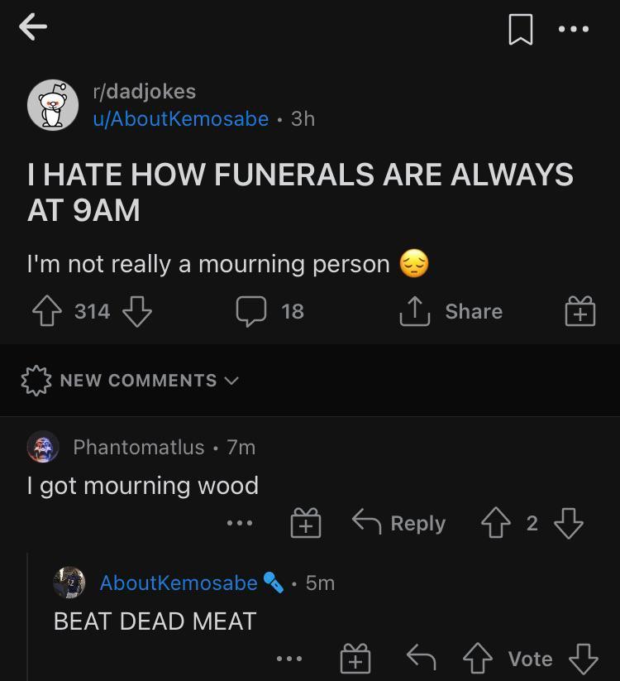620x681 pixels.
Task: Downvote Phantomatlus's comment
Action: click(x=569, y=523)
